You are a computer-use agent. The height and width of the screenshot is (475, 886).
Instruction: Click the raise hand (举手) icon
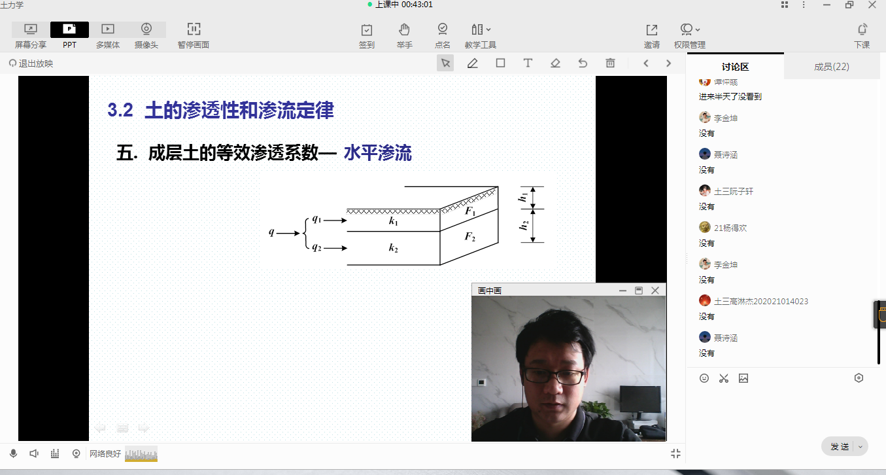405,35
